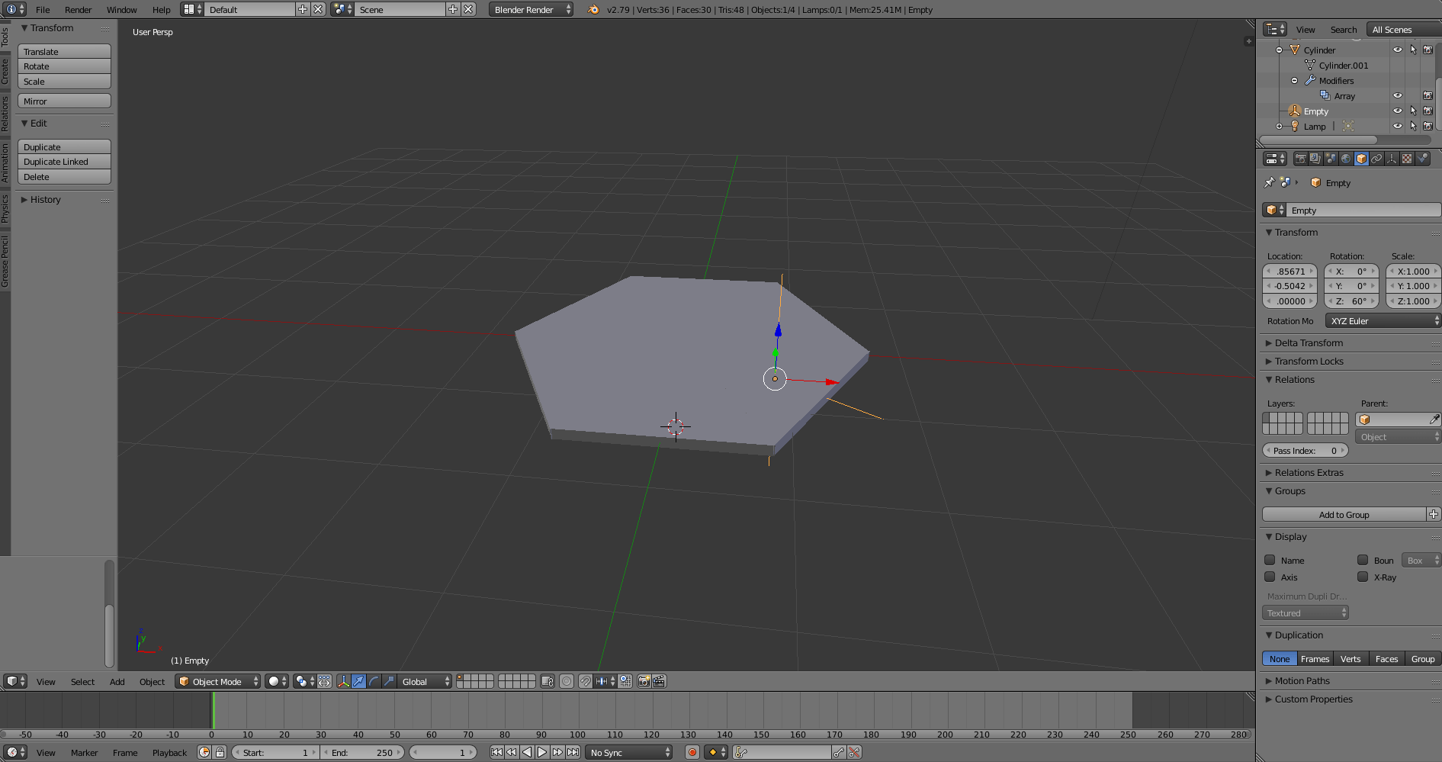Switch duplication mode to Faces
1442x762 pixels.
(1386, 658)
